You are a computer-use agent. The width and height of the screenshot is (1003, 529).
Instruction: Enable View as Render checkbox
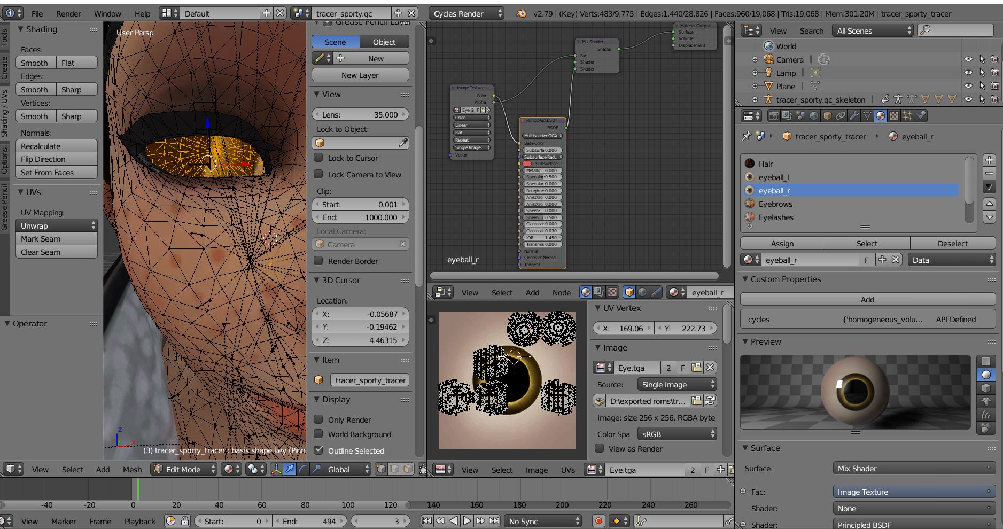[600, 448]
